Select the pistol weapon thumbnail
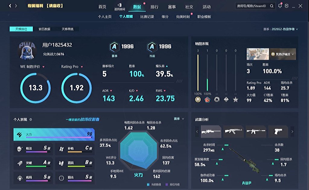 coord(278,131)
